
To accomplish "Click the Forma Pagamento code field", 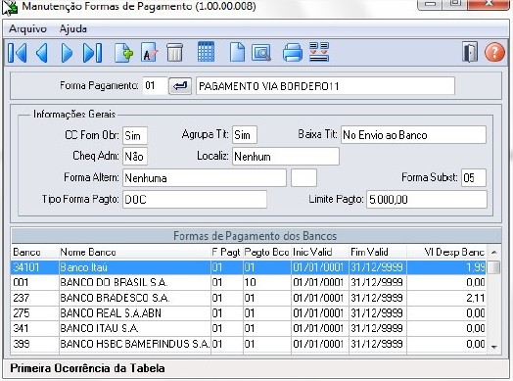I will point(155,86).
